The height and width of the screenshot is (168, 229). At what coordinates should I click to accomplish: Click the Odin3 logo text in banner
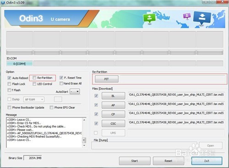[x=31, y=18]
